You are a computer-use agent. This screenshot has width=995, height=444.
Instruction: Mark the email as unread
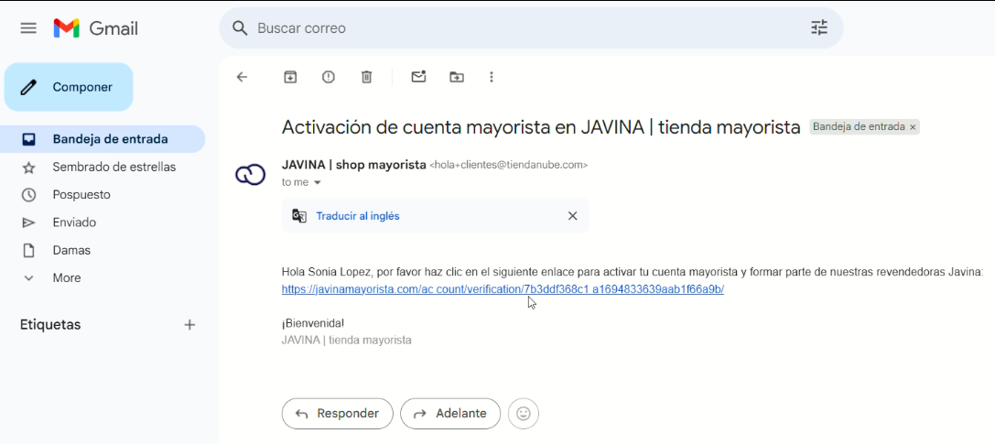click(x=418, y=77)
